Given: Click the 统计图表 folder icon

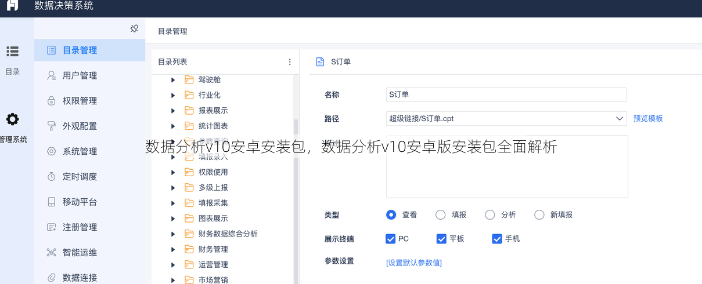Looking at the screenshot, I should [x=189, y=126].
